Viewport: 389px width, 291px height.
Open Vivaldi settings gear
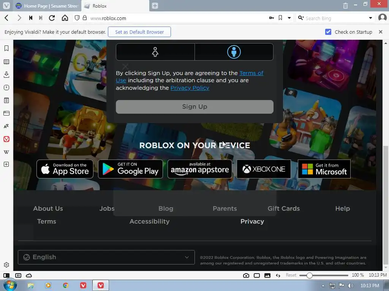tap(6, 265)
